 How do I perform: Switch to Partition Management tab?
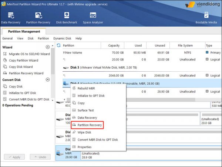point(24,32)
